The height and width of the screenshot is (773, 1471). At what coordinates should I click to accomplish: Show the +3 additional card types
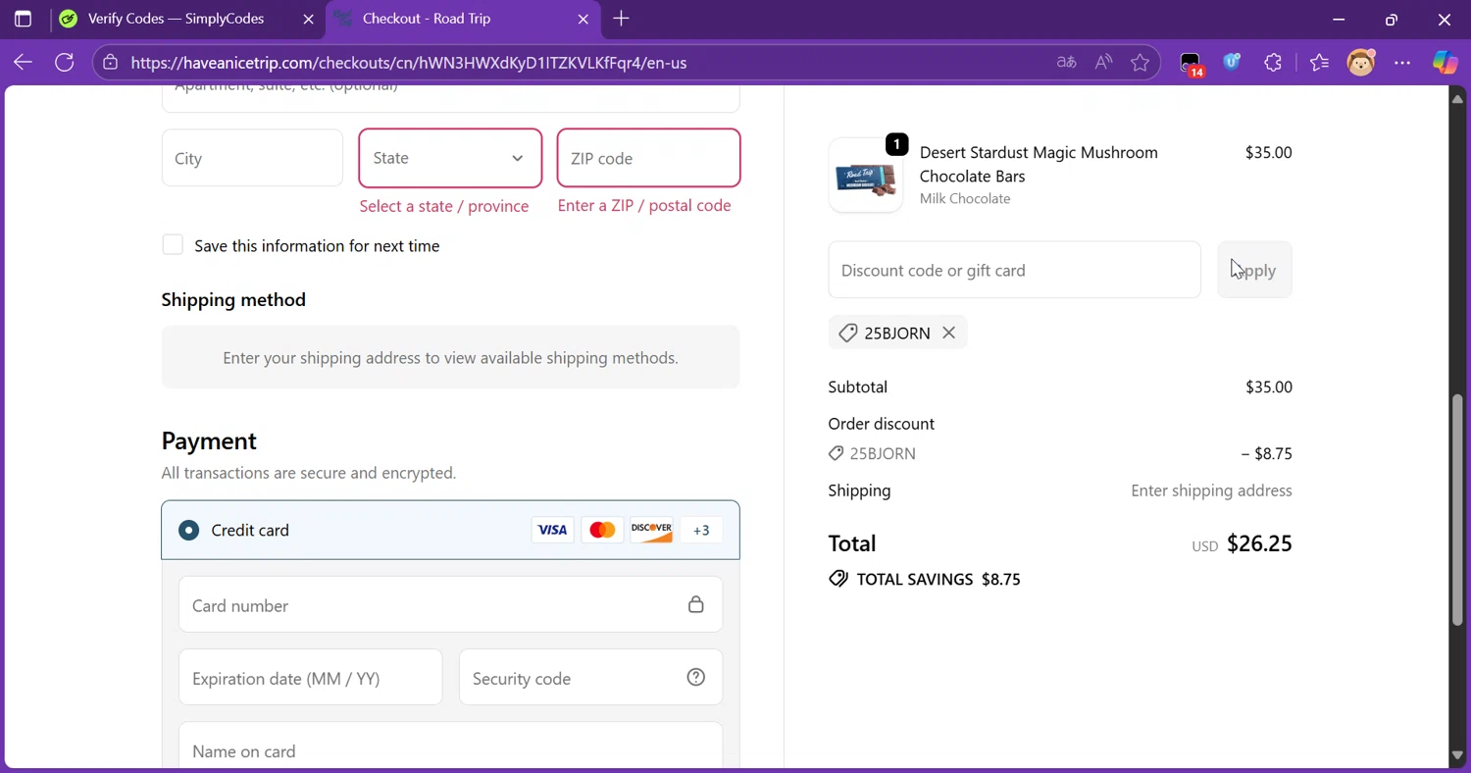click(x=701, y=530)
